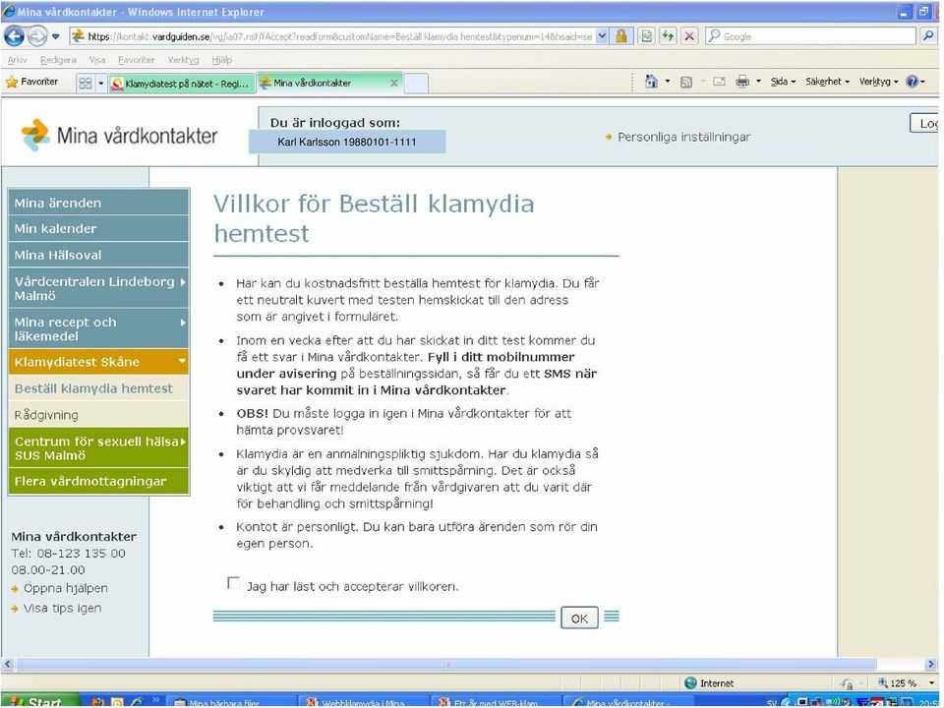The width and height of the screenshot is (944, 708).
Task: Open Mina Hälsoval in the sidebar
Action: pos(98,256)
